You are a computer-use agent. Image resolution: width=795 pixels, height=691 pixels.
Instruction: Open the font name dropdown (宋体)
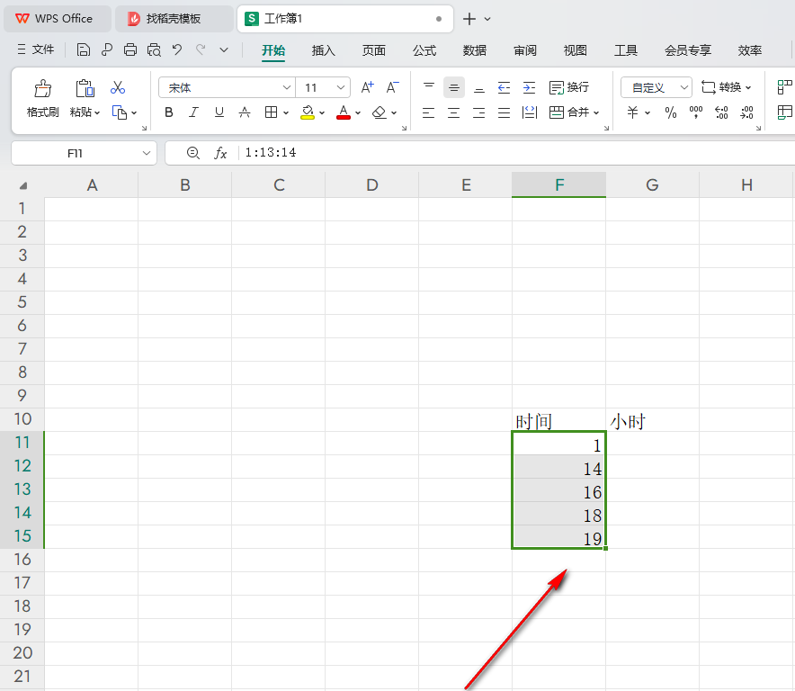[287, 88]
